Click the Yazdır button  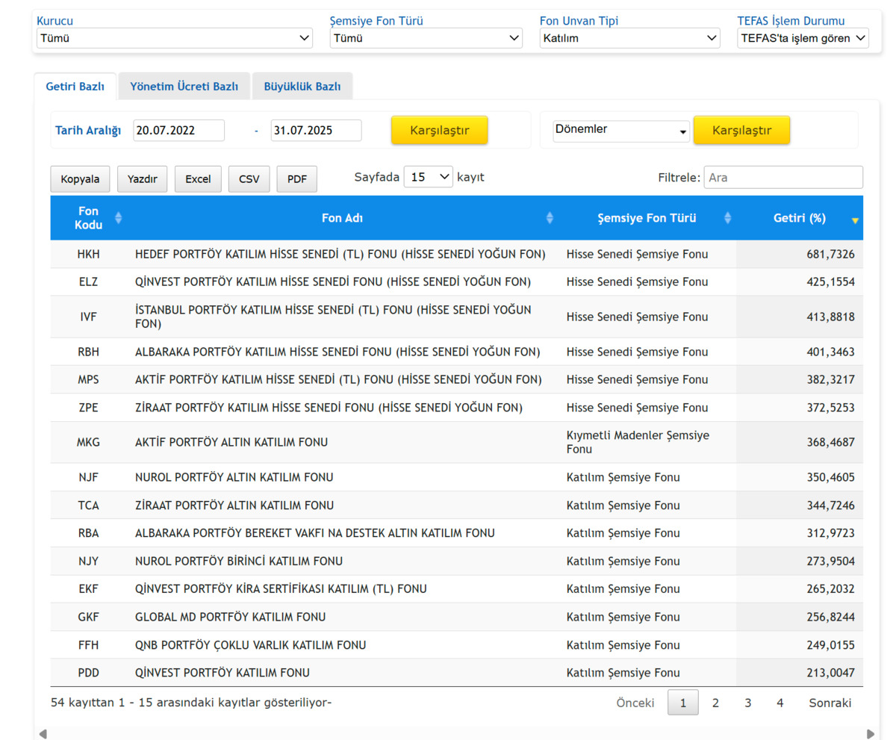(143, 179)
